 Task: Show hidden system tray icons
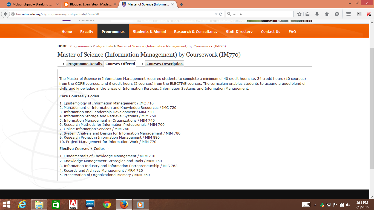(x=315, y=205)
